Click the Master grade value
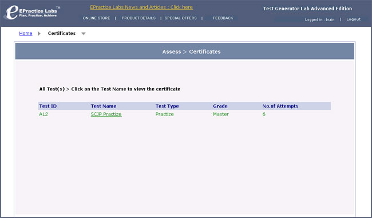The height and width of the screenshot is (218, 372). pos(221,114)
